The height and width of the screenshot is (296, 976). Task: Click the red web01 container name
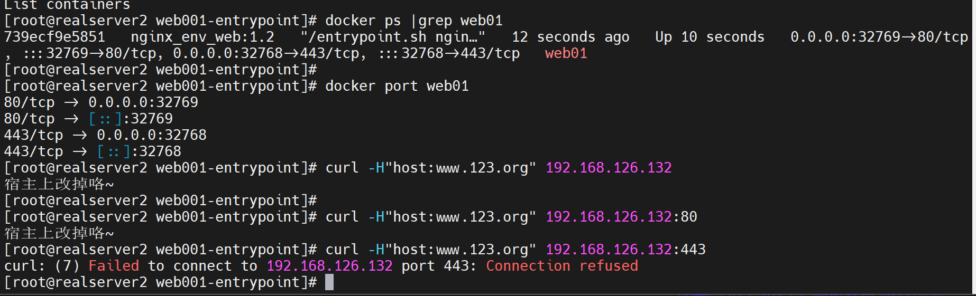point(566,53)
